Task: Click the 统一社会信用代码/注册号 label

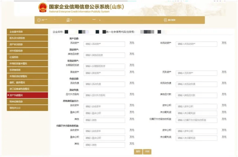Action: coord(120,32)
